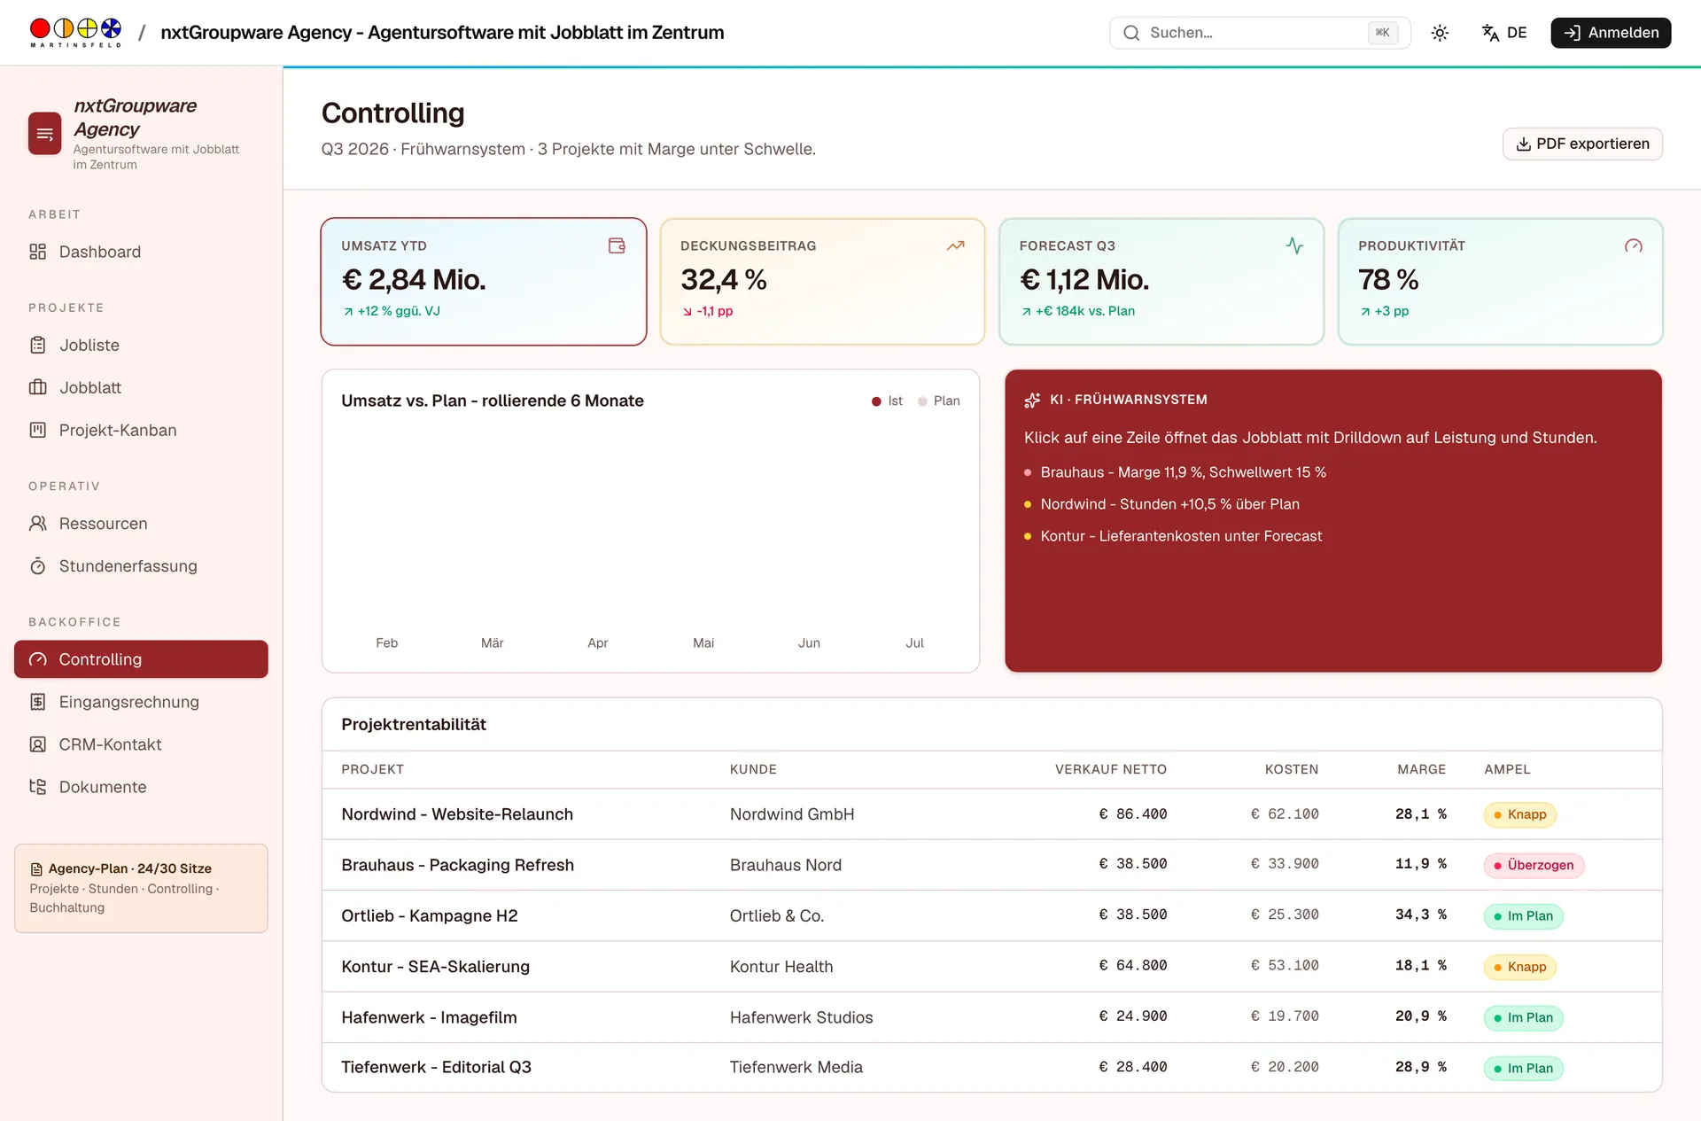Click the trend icon on Deckungsbeitrag card
The height and width of the screenshot is (1121, 1701).
(955, 245)
